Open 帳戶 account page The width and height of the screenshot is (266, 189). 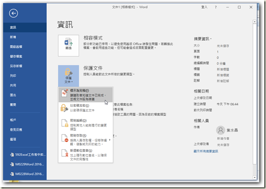coord(25,120)
